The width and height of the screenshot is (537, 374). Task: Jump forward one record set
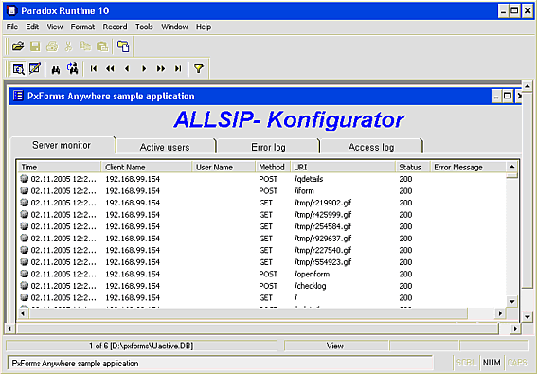coord(161,69)
